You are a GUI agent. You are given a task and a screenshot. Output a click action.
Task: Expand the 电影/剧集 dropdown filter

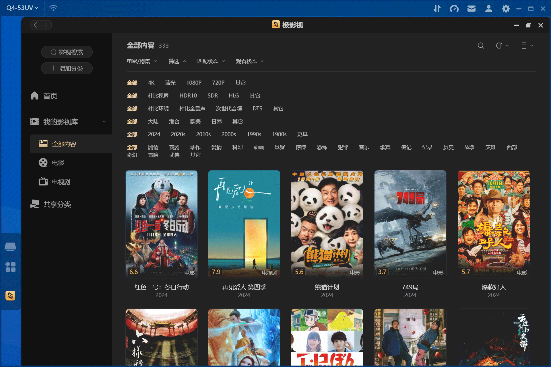pyautogui.click(x=141, y=61)
